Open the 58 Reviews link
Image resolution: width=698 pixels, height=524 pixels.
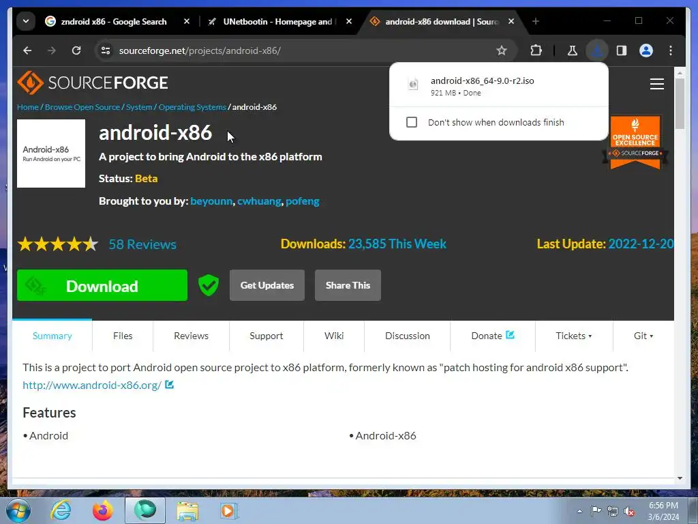[x=142, y=244]
